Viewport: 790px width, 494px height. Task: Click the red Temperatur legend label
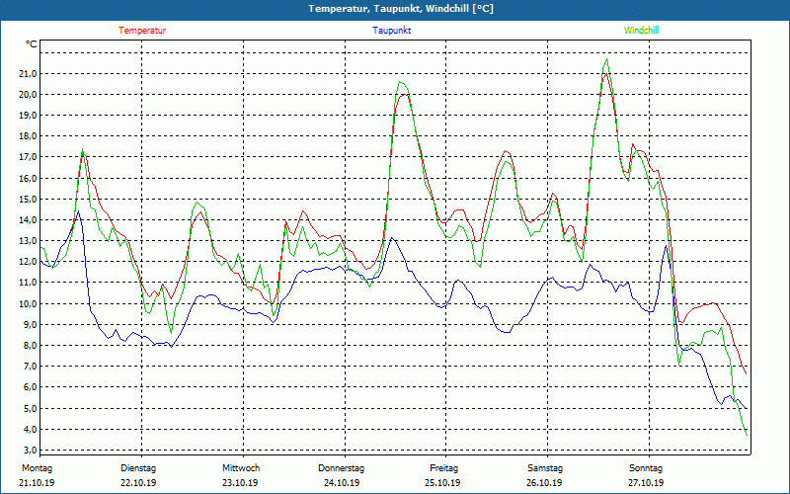(x=142, y=31)
